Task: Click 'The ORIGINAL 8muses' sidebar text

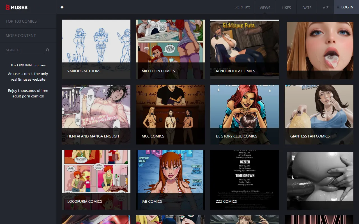Action: click(x=28, y=65)
